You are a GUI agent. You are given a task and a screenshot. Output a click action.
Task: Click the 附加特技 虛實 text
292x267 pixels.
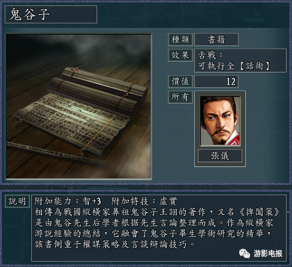click(x=145, y=201)
